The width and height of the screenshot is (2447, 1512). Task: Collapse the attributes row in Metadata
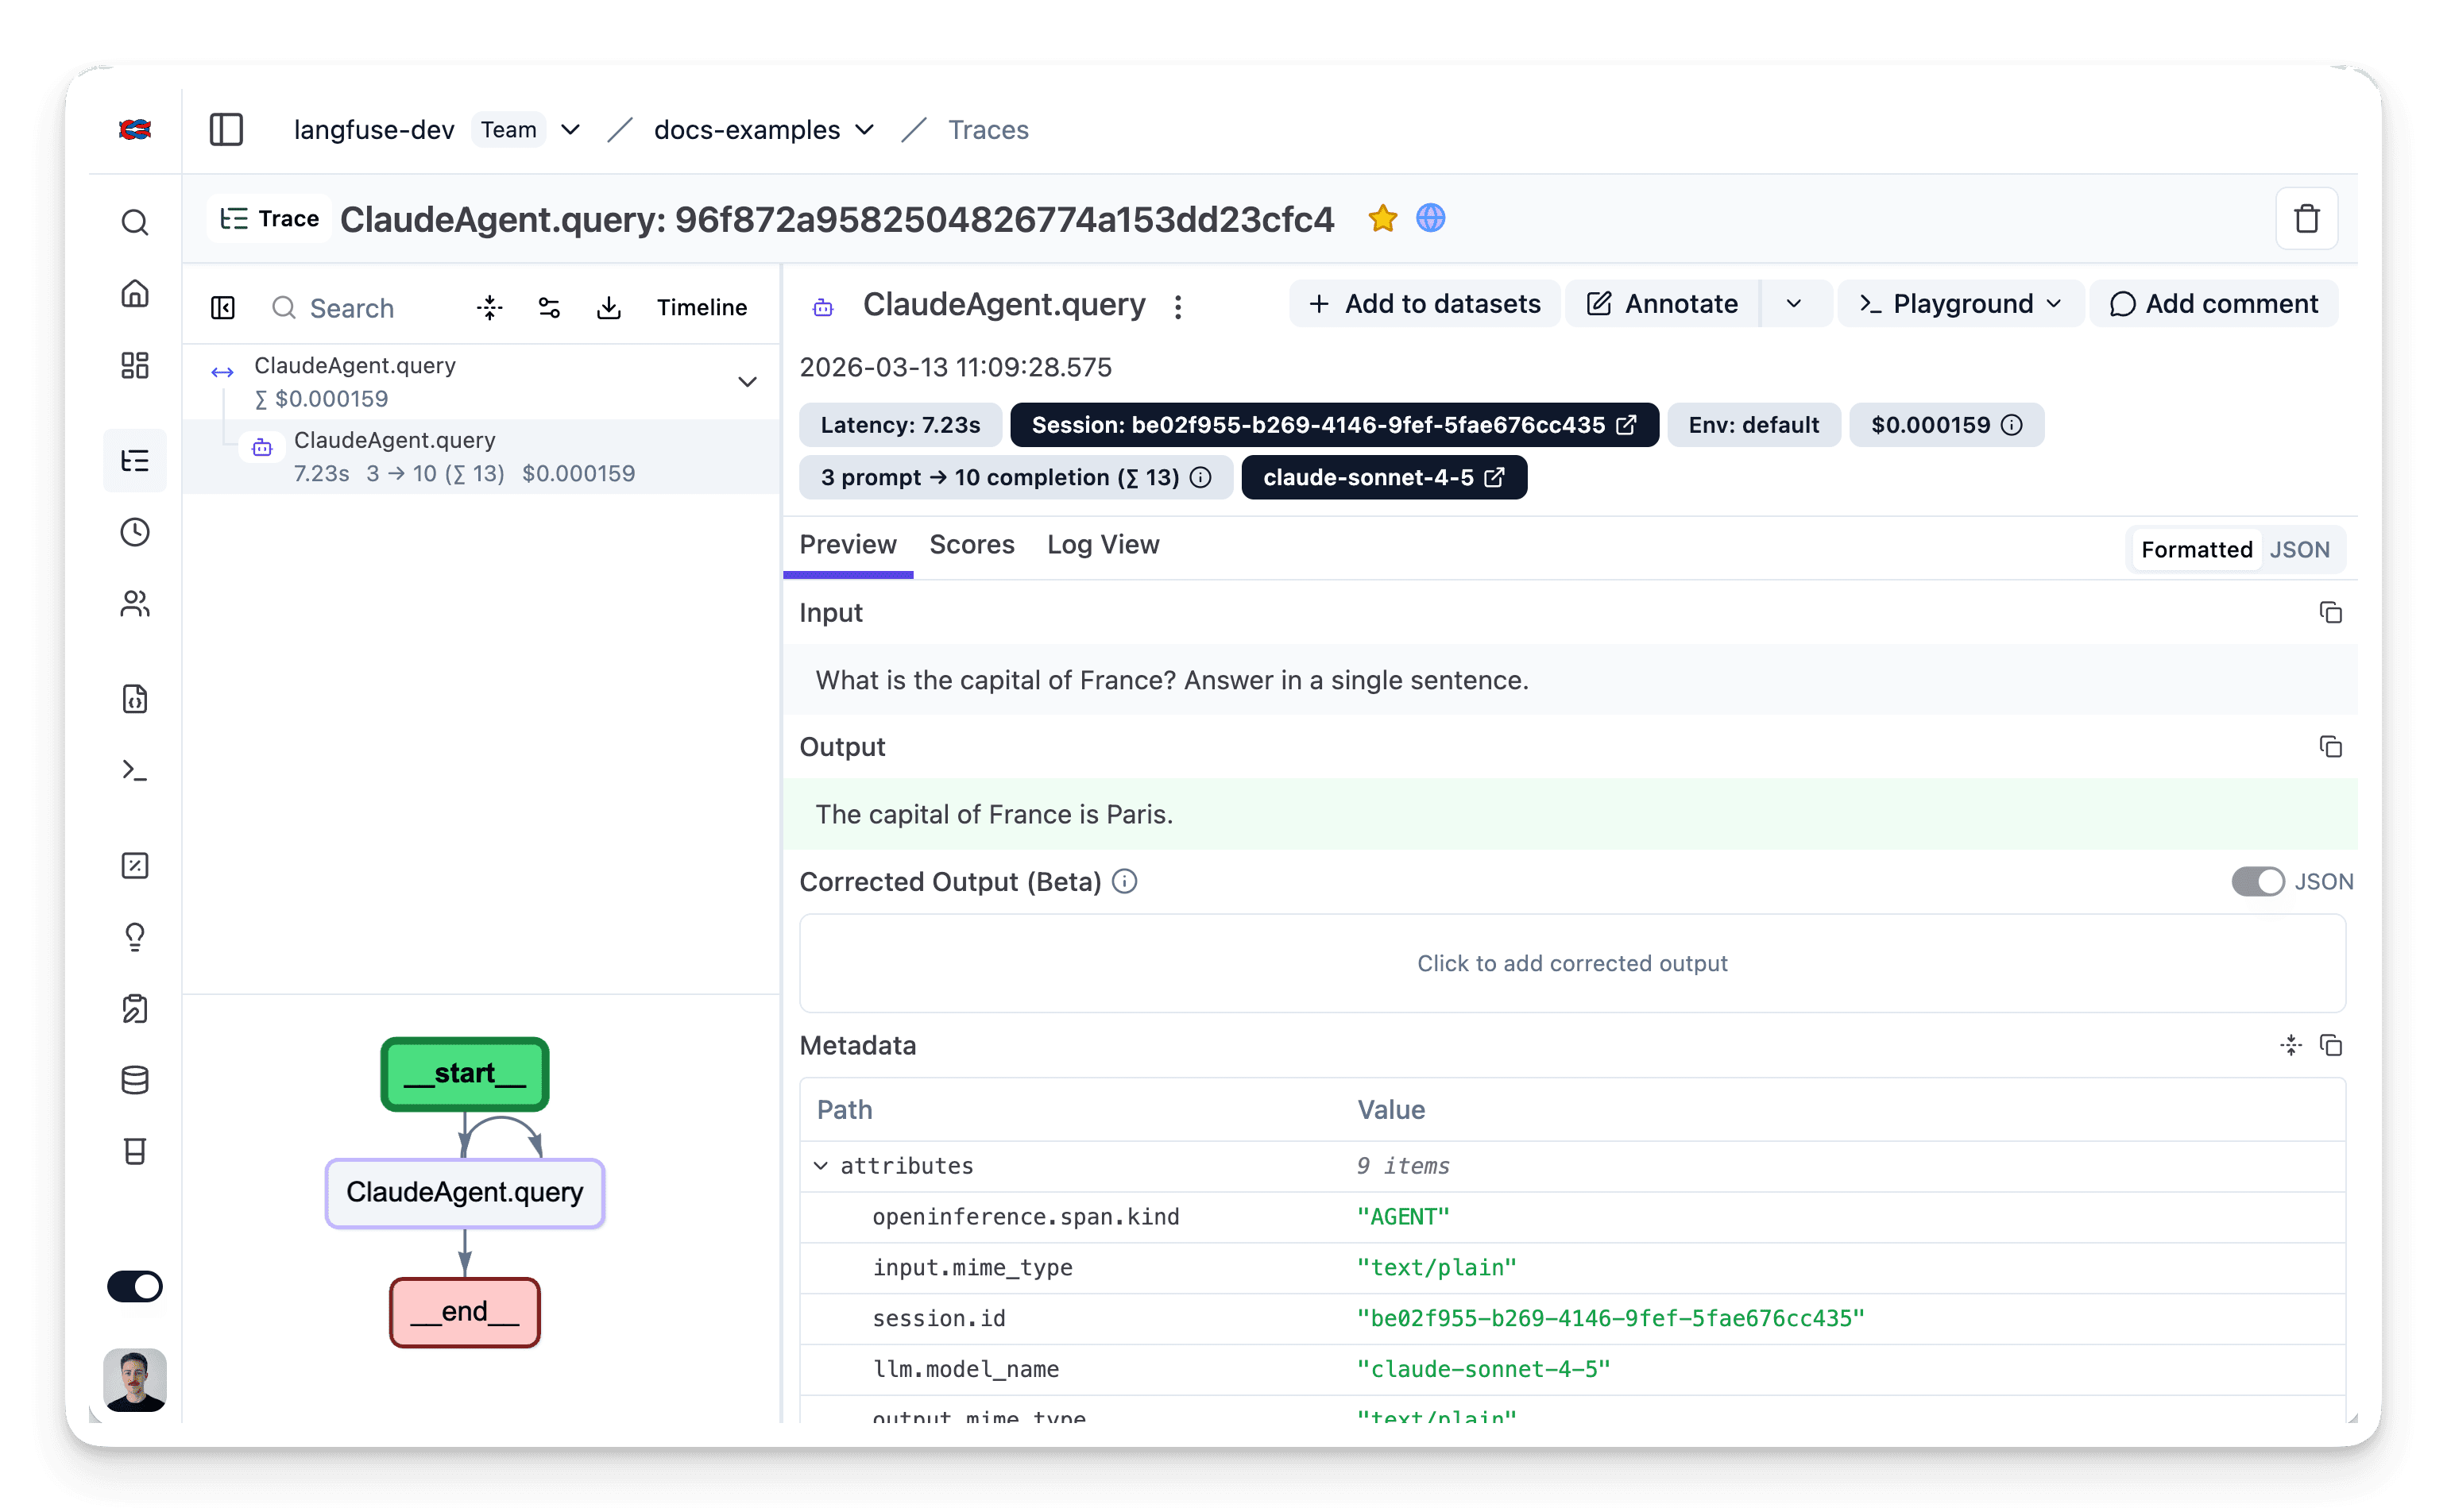click(x=821, y=1166)
